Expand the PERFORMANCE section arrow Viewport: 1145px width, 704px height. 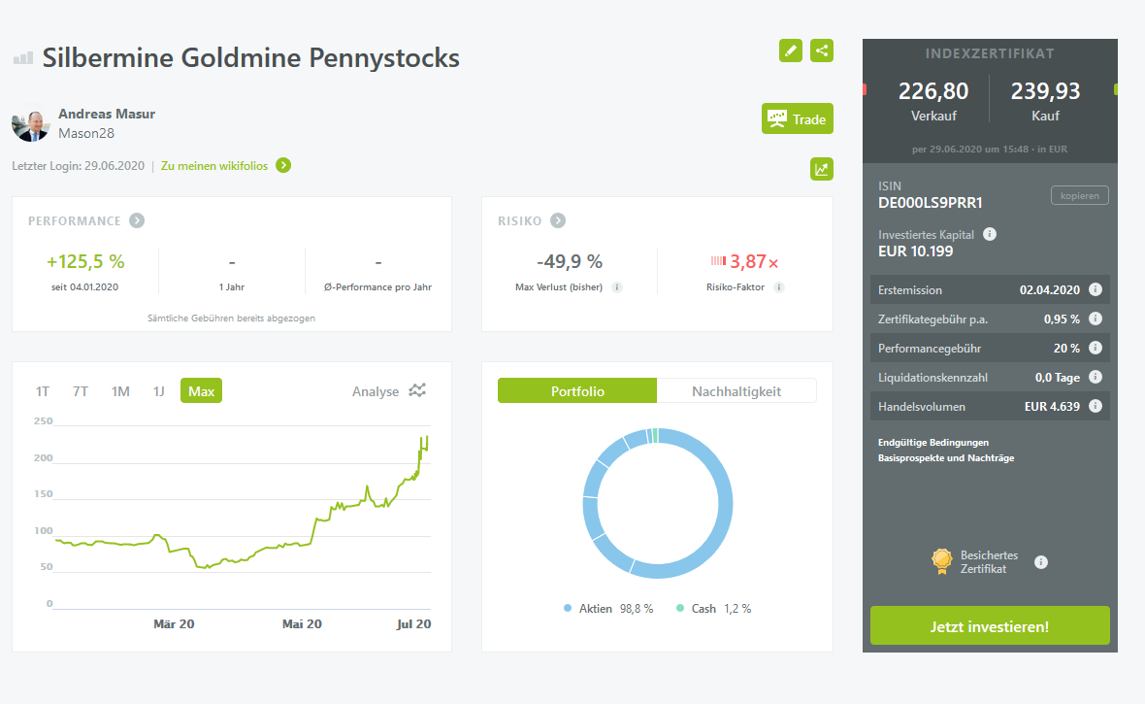136,220
